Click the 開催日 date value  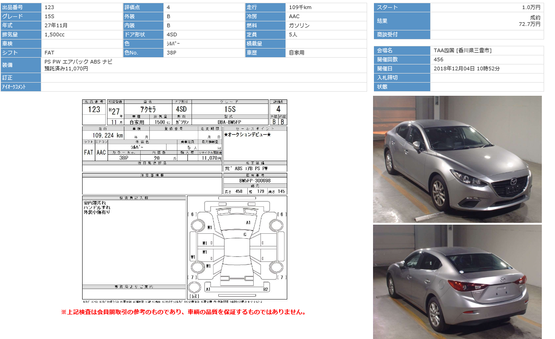coord(467,69)
